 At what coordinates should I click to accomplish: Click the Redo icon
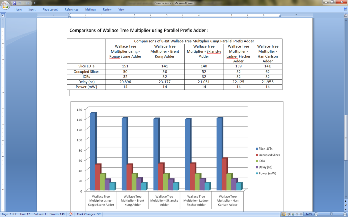(x=28, y=3)
